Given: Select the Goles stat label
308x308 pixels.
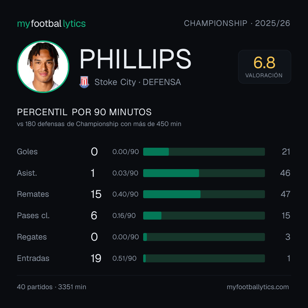Looking at the screenshot, I should [x=27, y=152].
